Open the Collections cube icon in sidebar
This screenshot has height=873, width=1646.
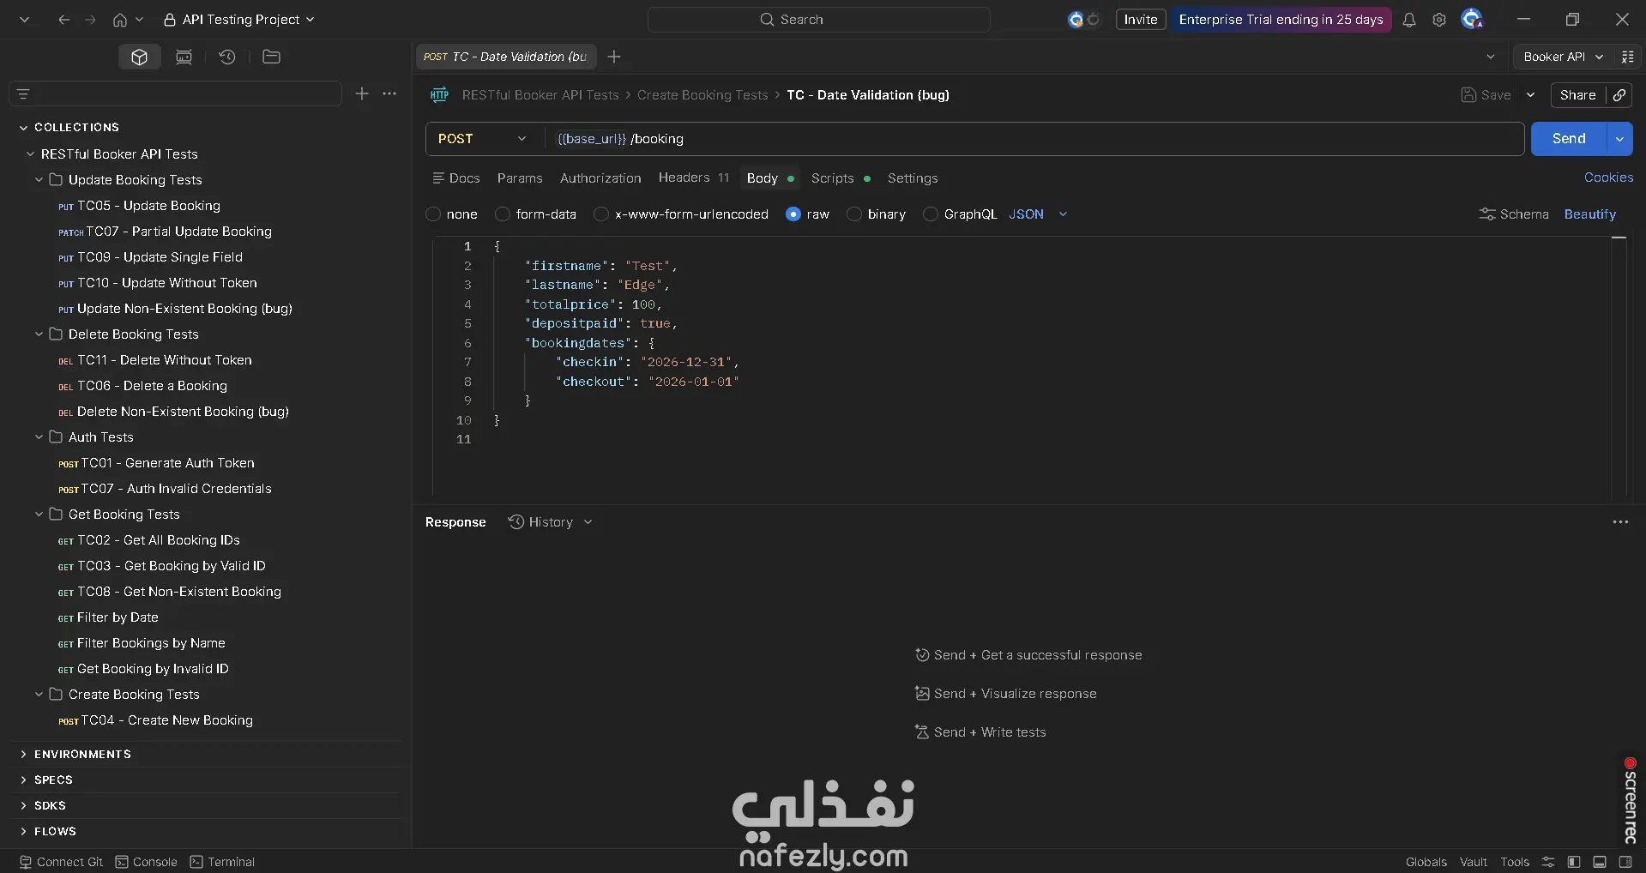[140, 57]
